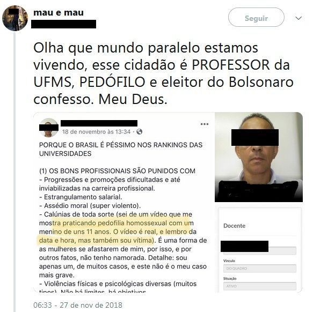The image size is (313, 312).
Task: Open the three-dot menu on embedded Facebook post
Action: click(x=205, y=124)
